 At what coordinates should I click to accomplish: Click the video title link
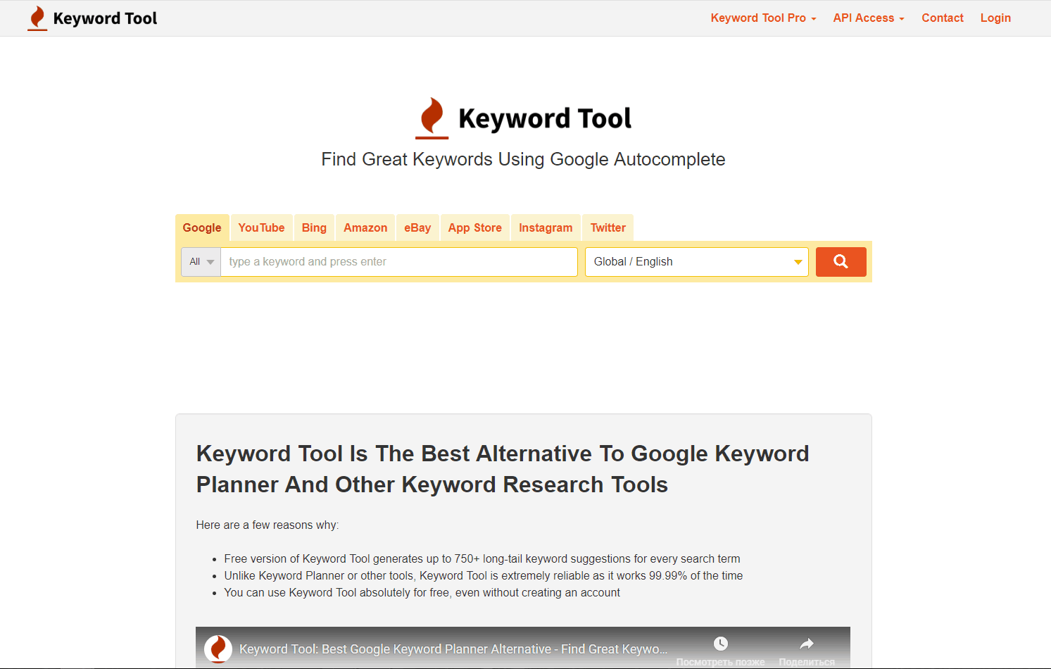click(453, 649)
